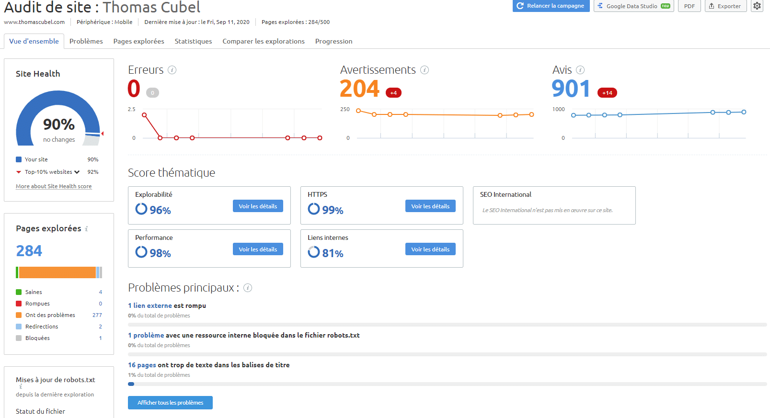The image size is (770, 418).
Task: Click last data point on Avertissements chart
Action: [531, 114]
